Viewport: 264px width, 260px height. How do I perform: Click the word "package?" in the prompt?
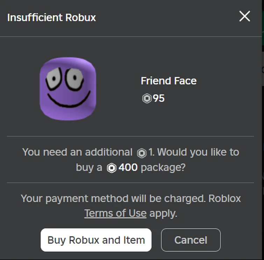pyautogui.click(x=163, y=168)
